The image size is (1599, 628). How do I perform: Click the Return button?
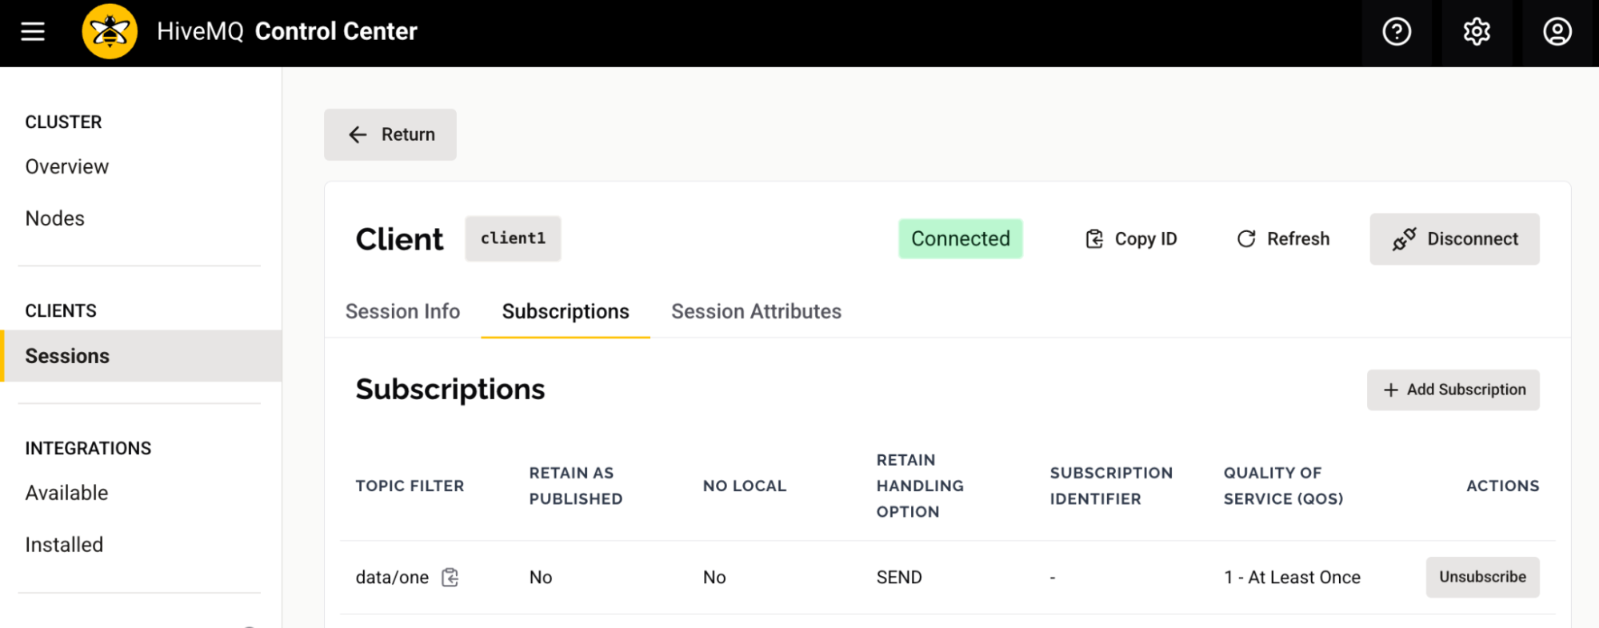[x=390, y=134]
